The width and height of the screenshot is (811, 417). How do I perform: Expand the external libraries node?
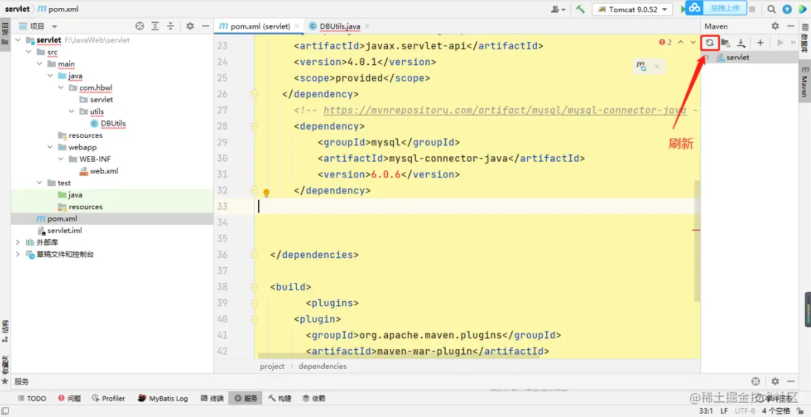tap(18, 242)
